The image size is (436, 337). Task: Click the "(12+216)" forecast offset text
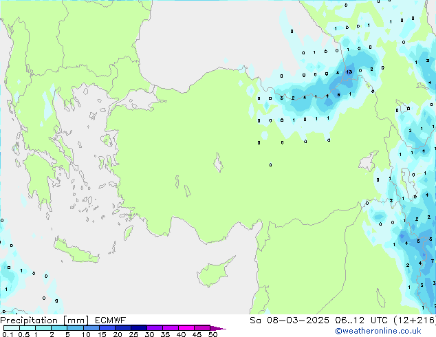click(x=415, y=320)
